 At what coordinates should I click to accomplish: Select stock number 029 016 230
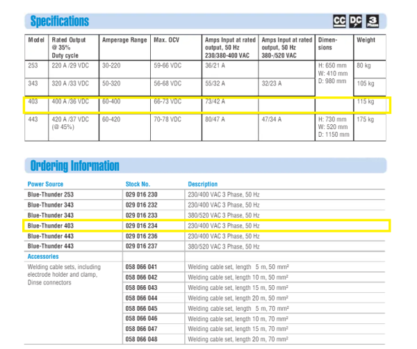click(x=142, y=194)
